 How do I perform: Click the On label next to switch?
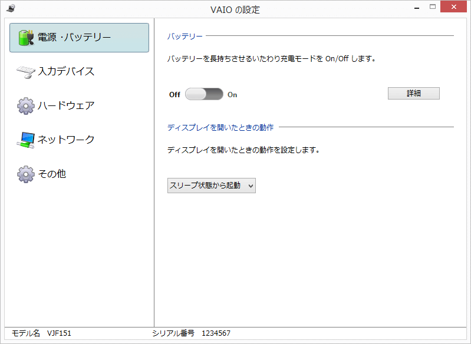[x=232, y=95]
